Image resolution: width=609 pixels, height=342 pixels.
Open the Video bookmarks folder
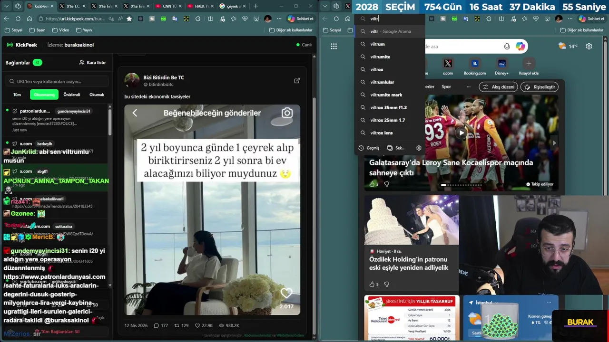(x=60, y=30)
